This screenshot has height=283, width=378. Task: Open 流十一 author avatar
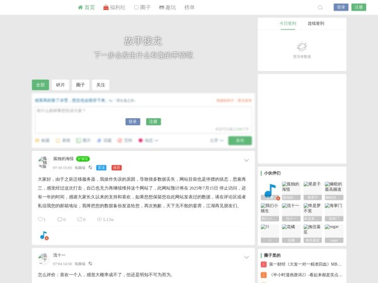click(43, 258)
